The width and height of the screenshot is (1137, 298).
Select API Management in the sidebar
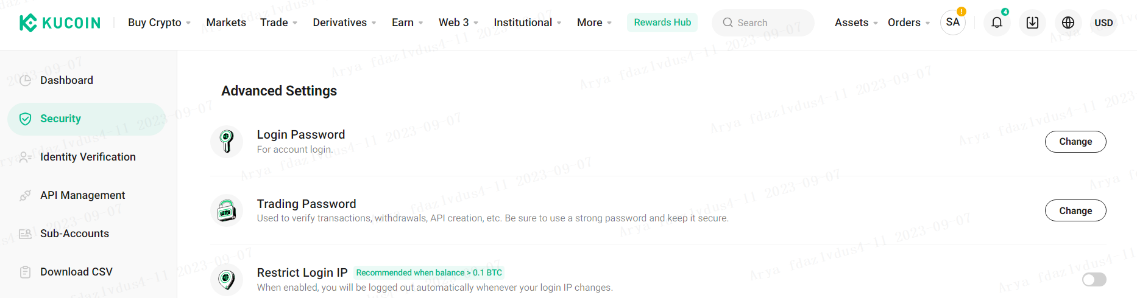click(x=82, y=195)
